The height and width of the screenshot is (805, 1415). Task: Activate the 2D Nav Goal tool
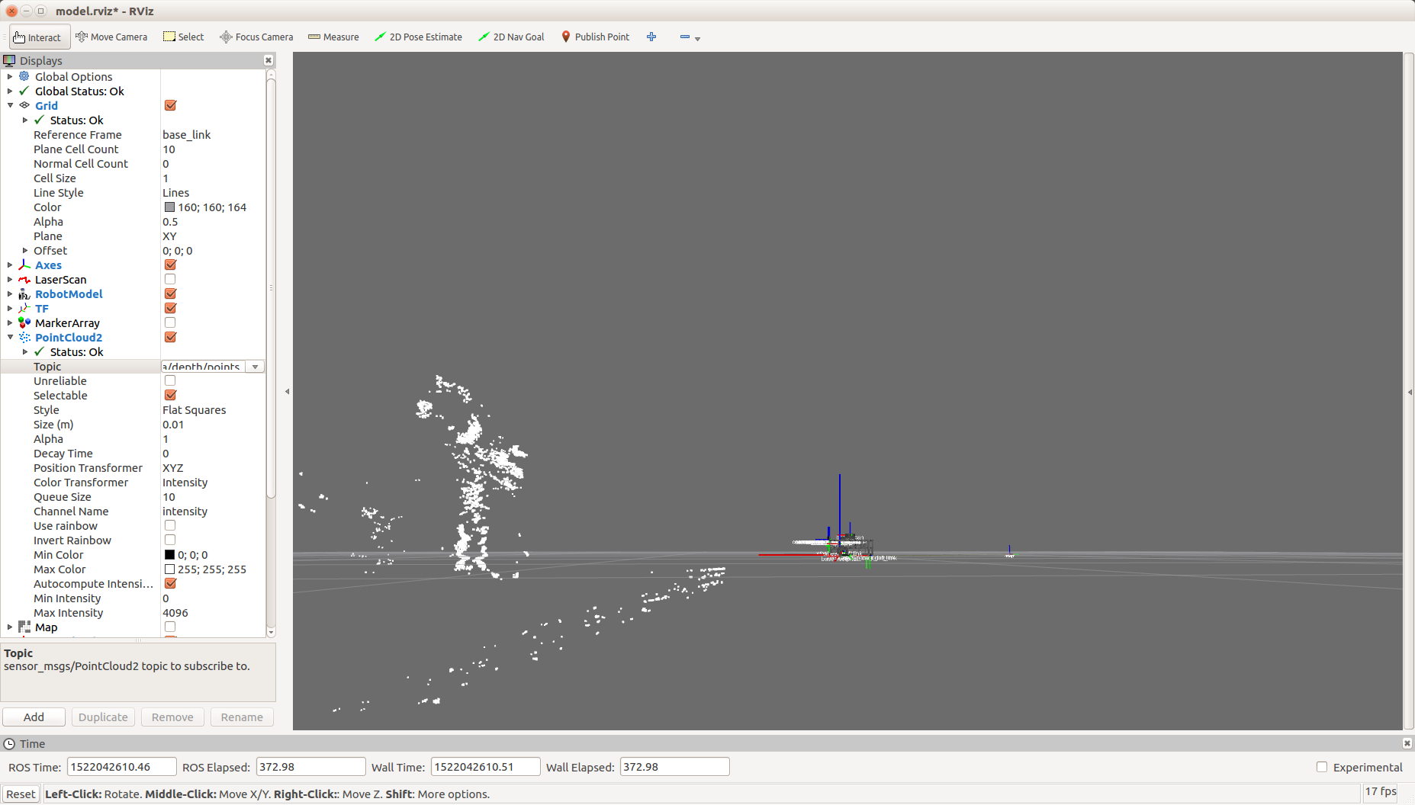point(511,37)
